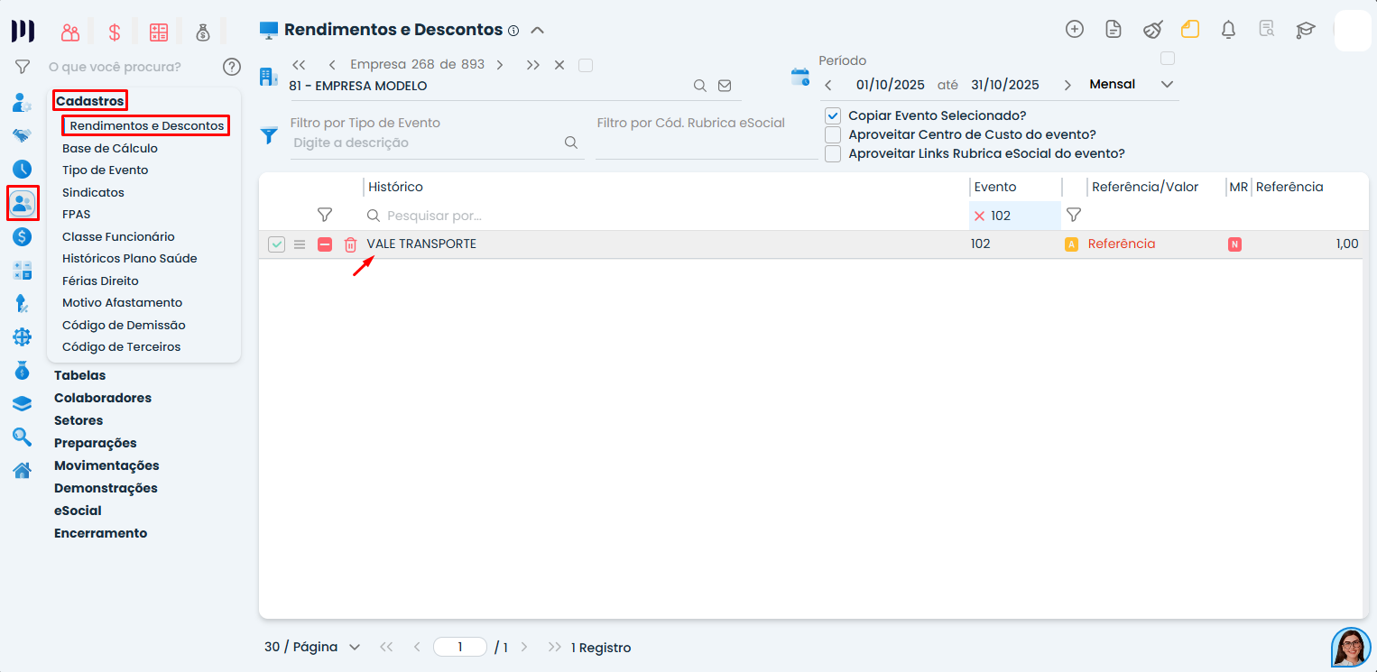
Task: Click the plus circle add icon
Action: 1075,29
